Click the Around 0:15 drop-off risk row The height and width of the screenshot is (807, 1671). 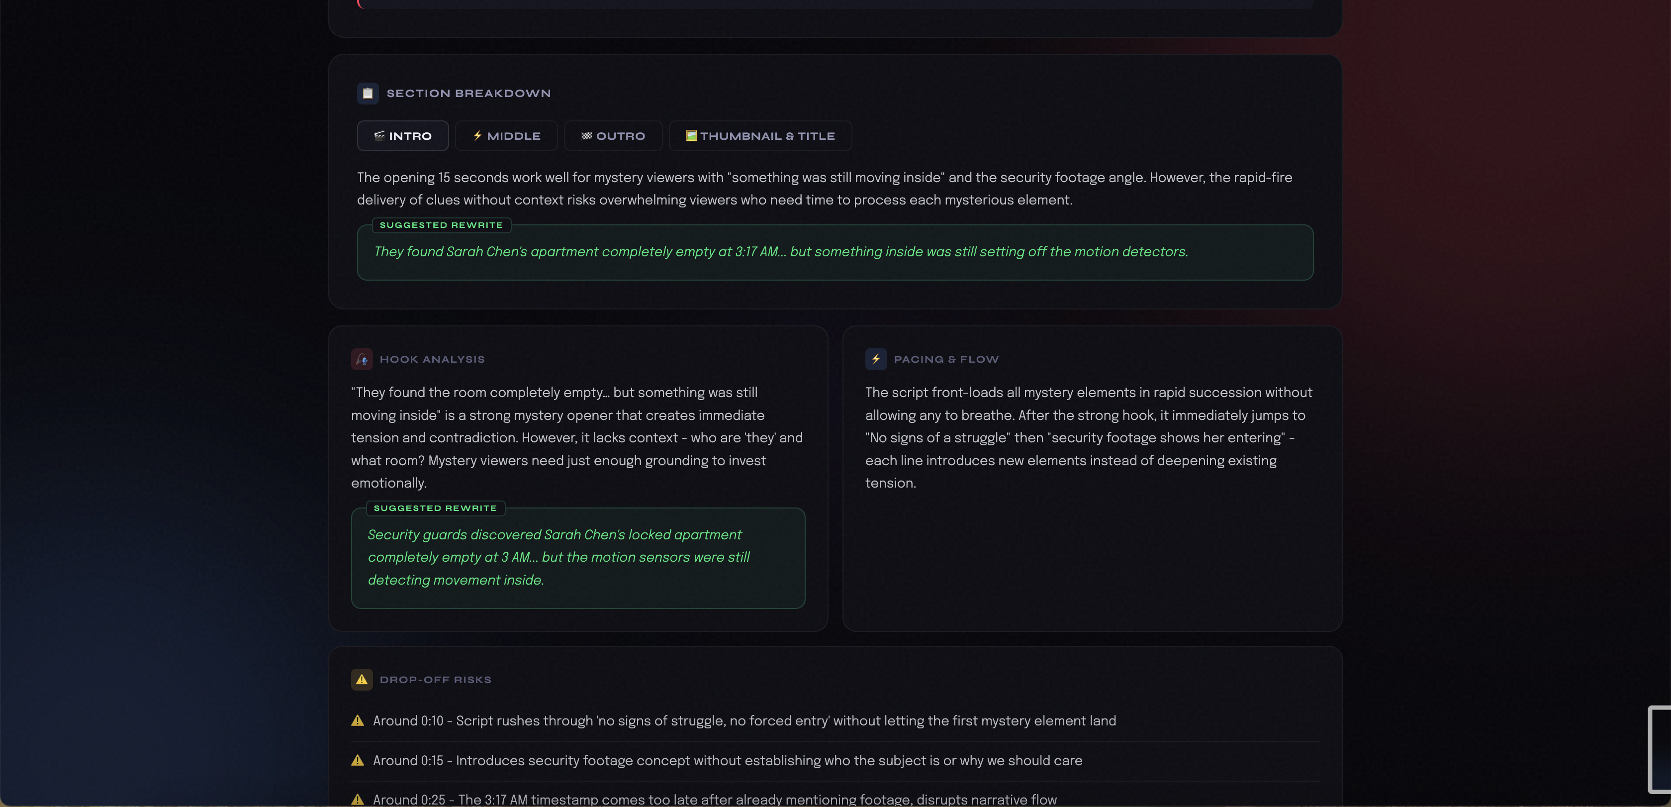click(727, 760)
